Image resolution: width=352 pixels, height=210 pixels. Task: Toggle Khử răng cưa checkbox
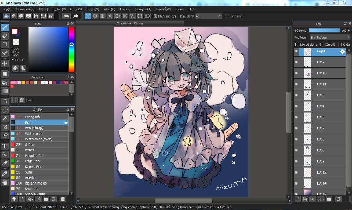coord(155,16)
